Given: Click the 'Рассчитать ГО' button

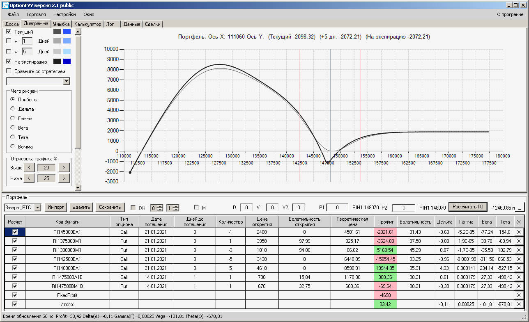Looking at the screenshot, I should pos(469,207).
